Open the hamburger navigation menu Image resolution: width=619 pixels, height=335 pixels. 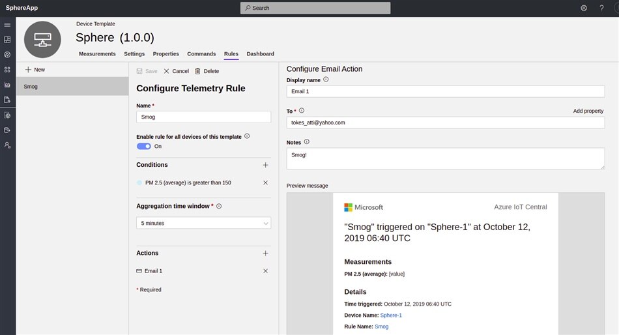(7, 25)
